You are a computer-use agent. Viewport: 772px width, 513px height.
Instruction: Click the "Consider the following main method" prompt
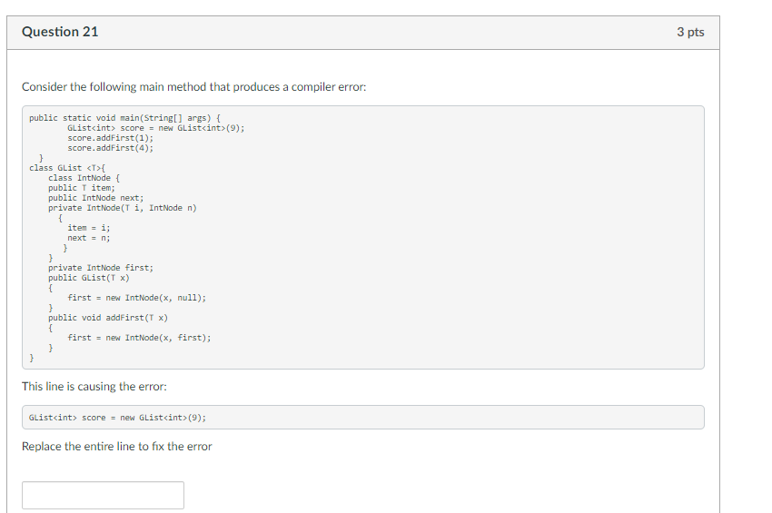pyautogui.click(x=193, y=87)
